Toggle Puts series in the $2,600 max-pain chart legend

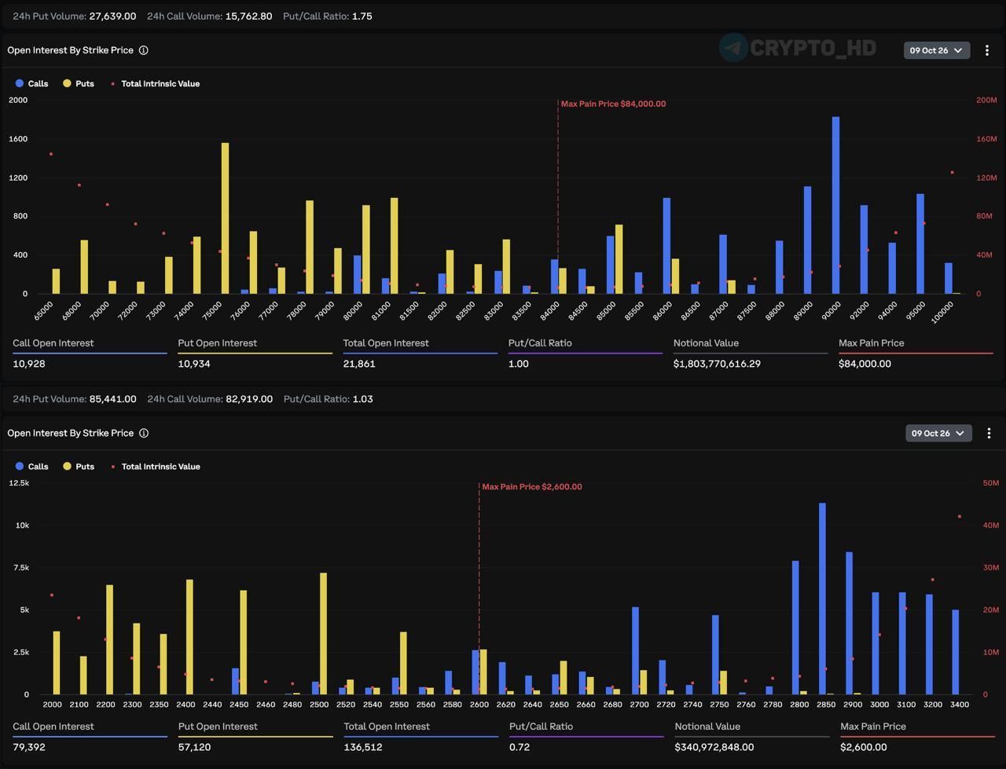tap(79, 467)
